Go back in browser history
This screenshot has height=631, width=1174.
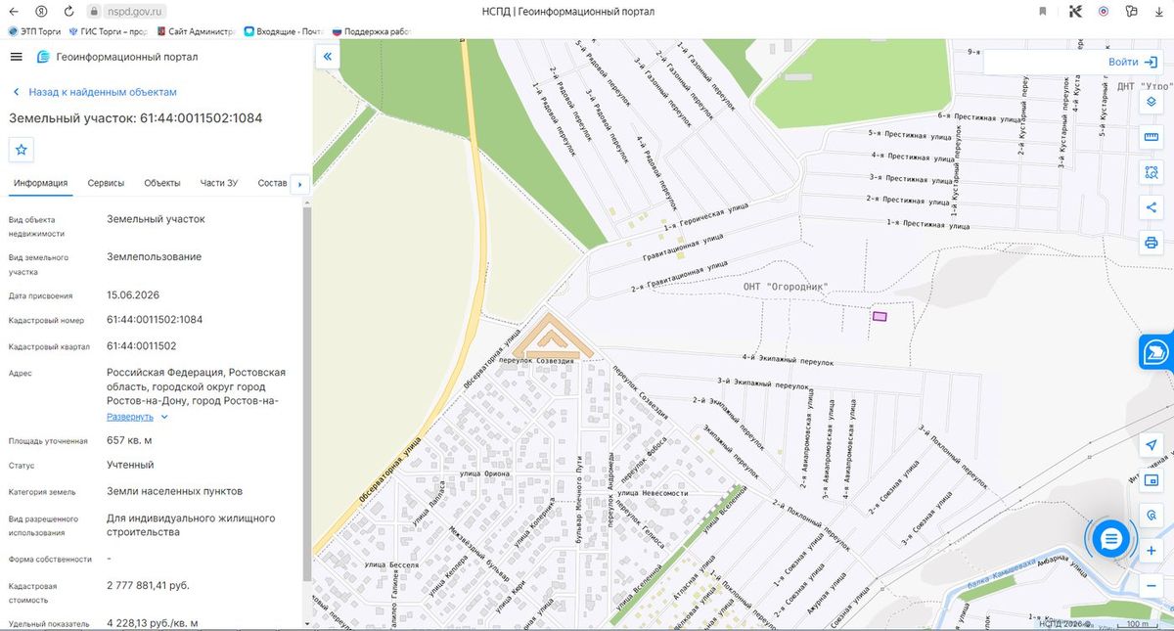(x=15, y=12)
